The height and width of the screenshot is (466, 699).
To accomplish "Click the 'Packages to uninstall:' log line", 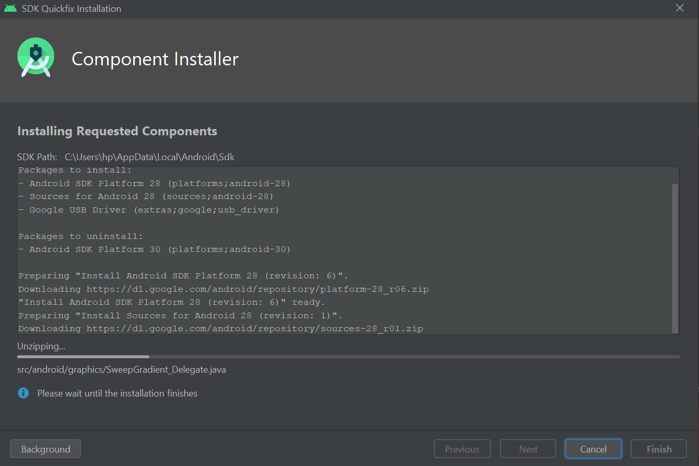I will click(81, 236).
